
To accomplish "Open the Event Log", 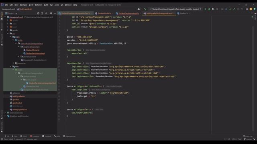I will pos(248,136).
